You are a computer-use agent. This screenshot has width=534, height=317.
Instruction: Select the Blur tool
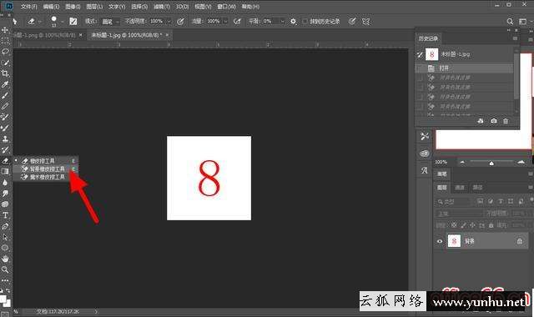tap(5, 183)
